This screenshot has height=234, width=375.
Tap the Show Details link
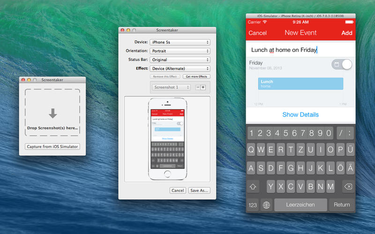(300, 115)
